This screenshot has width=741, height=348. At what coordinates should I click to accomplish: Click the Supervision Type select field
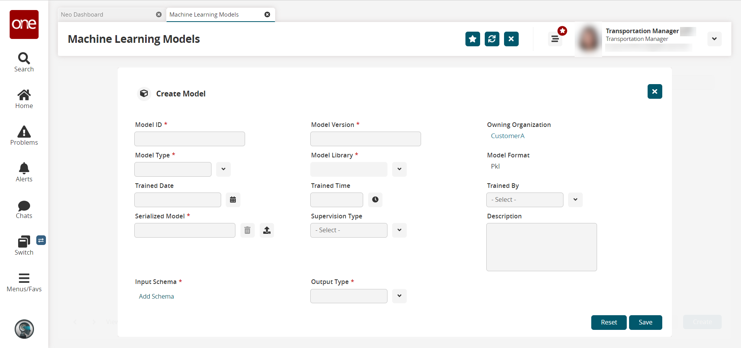click(x=349, y=230)
